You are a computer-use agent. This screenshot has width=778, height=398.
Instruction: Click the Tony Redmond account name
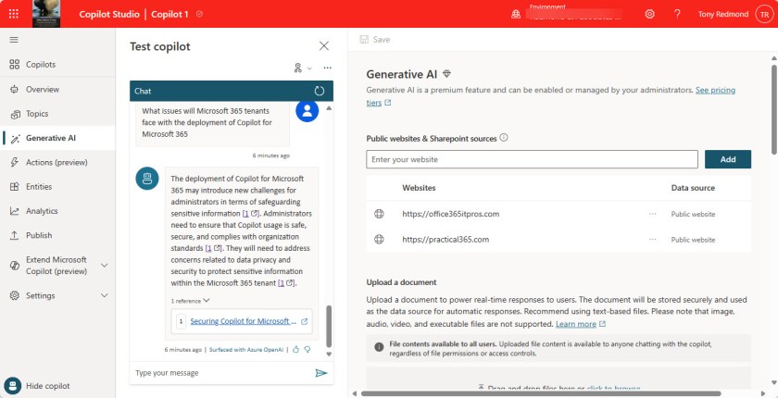click(x=723, y=14)
